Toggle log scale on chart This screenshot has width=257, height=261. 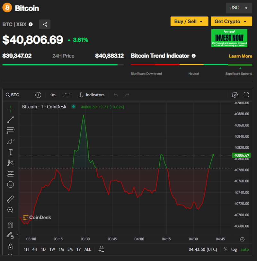234,249
